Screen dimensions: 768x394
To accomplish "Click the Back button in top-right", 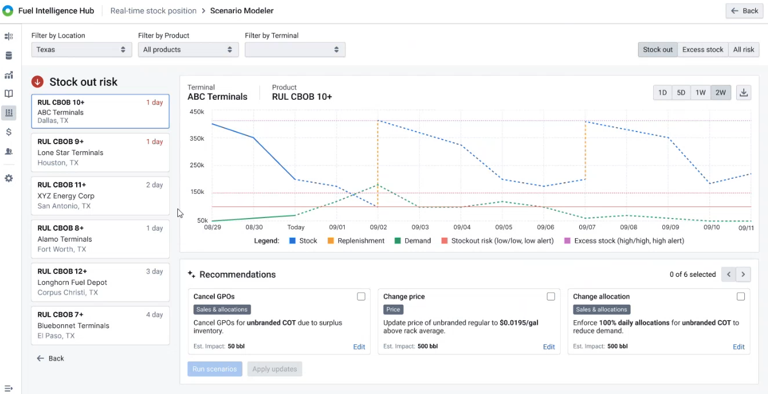I will click(x=744, y=11).
